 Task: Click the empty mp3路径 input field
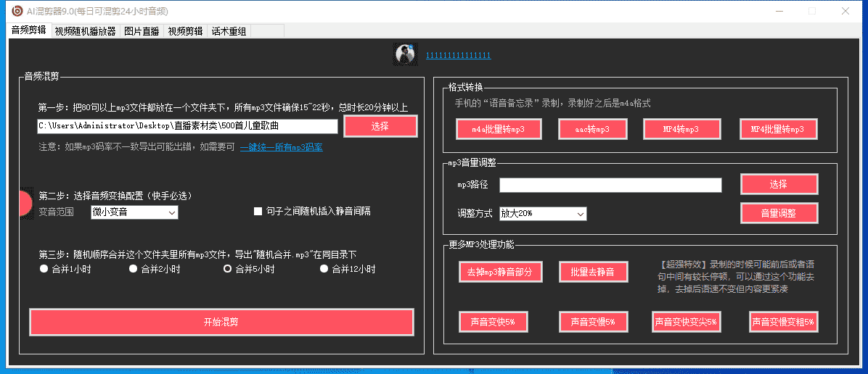[610, 186]
